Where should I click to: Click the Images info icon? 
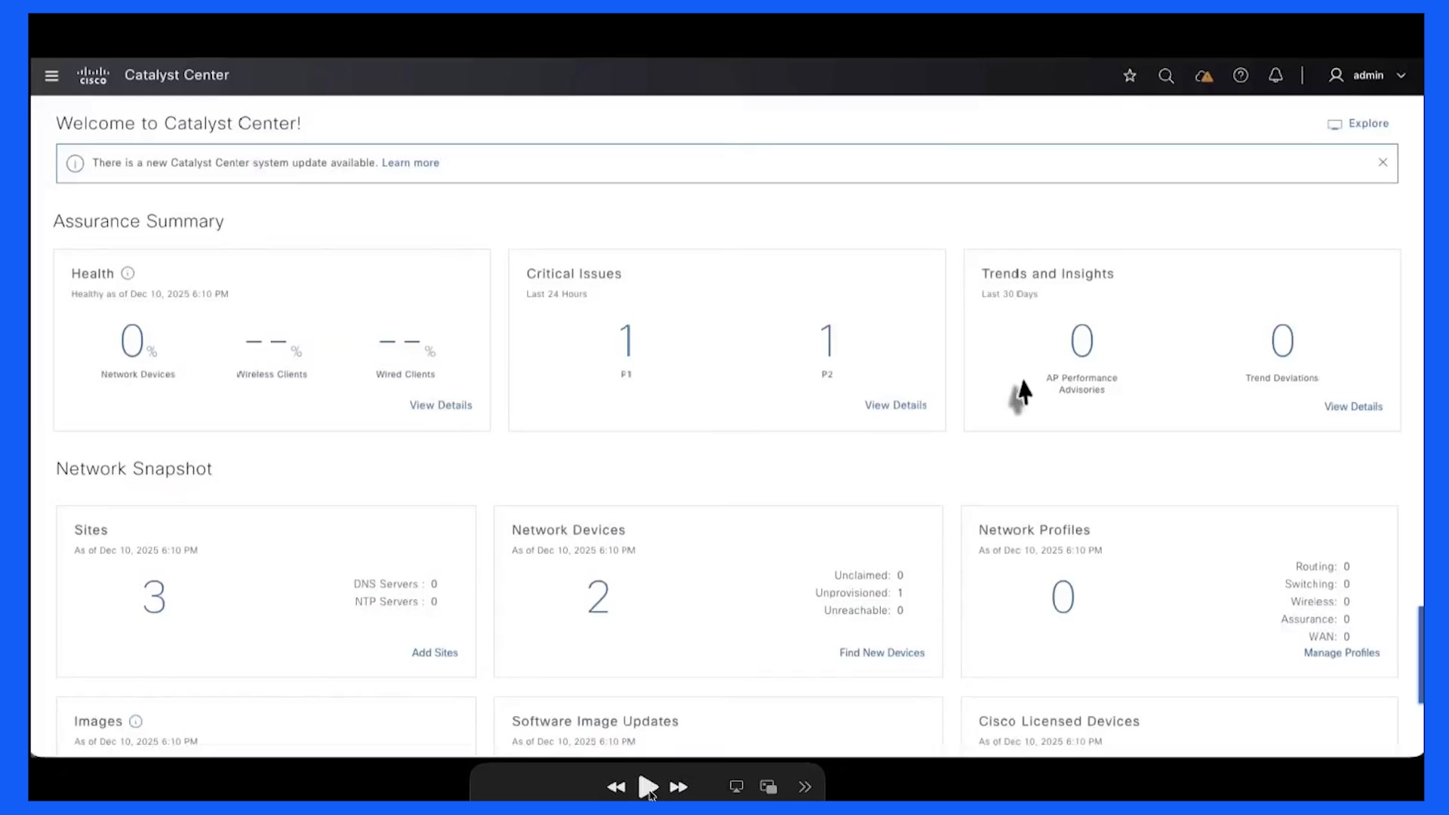(136, 721)
